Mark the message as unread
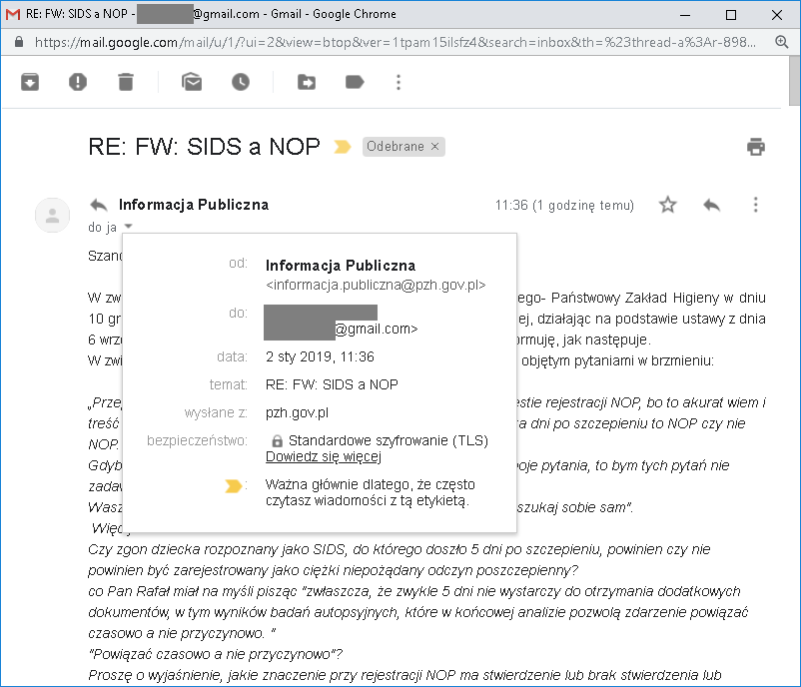 (192, 82)
